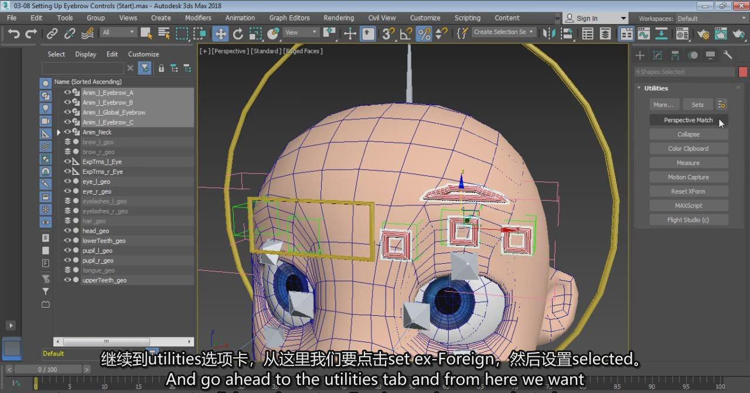Click the red object color swatch
This screenshot has height=393, width=750.
tap(743, 72)
